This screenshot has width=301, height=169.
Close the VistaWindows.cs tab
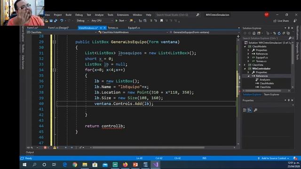[104, 28]
